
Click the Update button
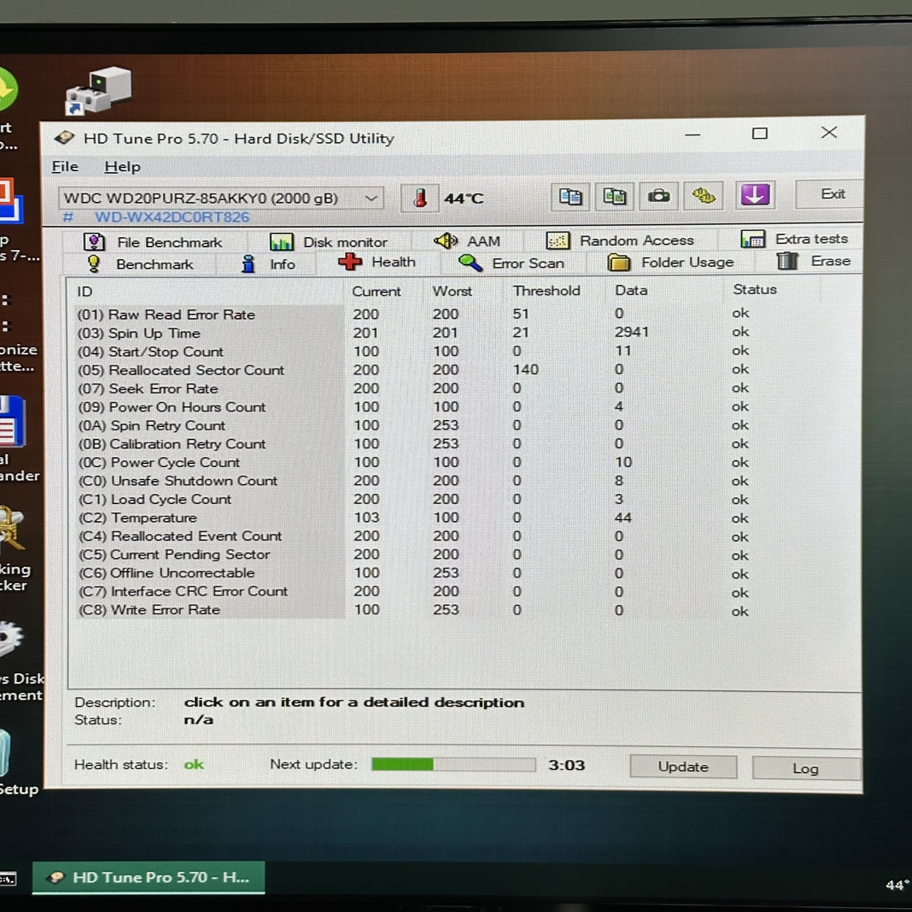(682, 767)
